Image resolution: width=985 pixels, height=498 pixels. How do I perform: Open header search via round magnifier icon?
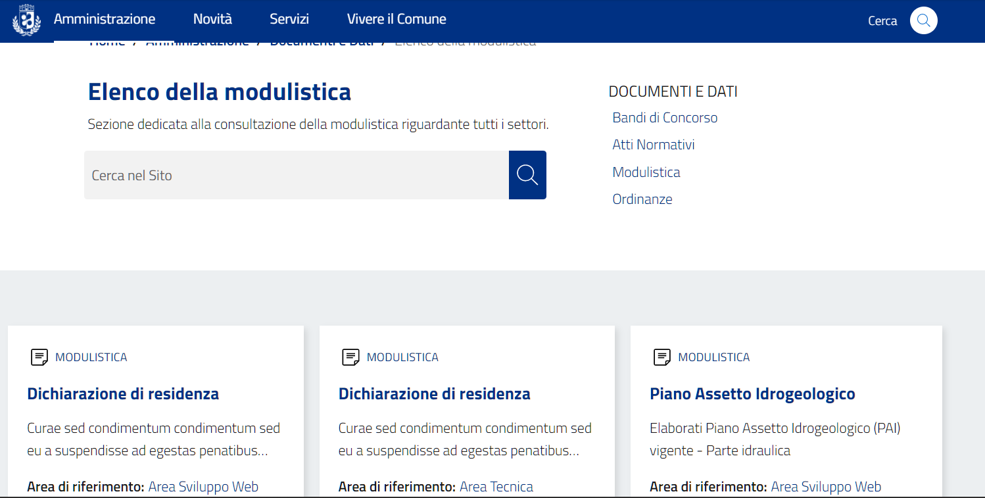click(x=923, y=20)
